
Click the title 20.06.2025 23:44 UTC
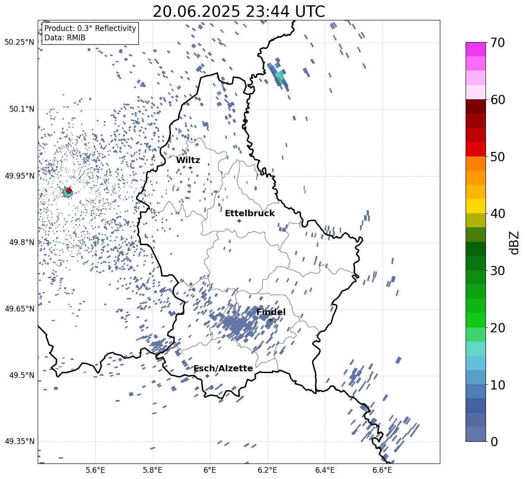tap(239, 12)
